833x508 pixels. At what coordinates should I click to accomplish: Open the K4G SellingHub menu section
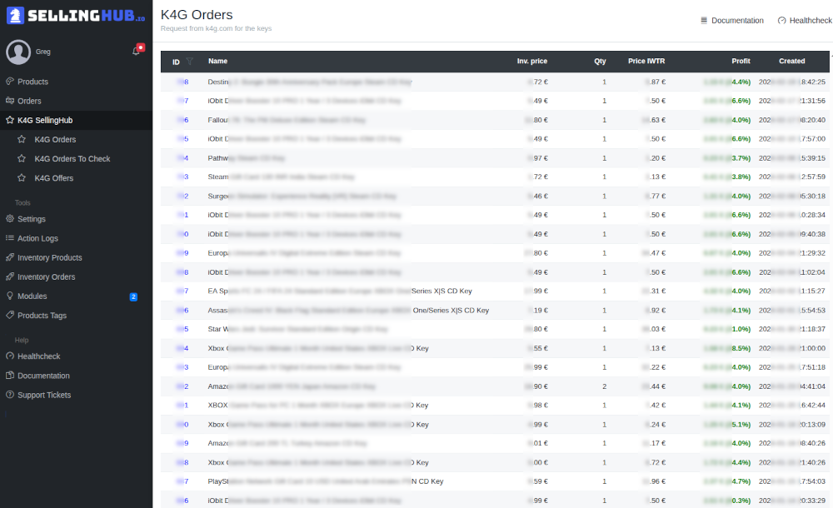[x=76, y=120]
